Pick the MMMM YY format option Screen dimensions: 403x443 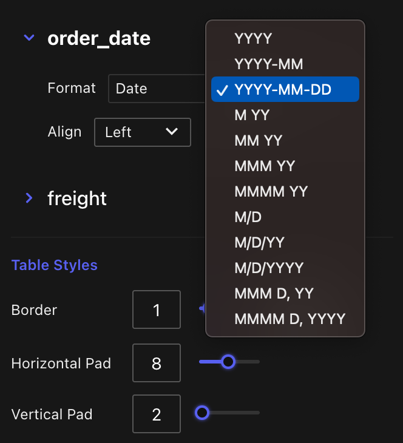[271, 191]
